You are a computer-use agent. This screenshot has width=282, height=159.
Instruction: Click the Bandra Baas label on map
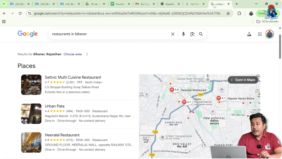[x=173, y=124]
